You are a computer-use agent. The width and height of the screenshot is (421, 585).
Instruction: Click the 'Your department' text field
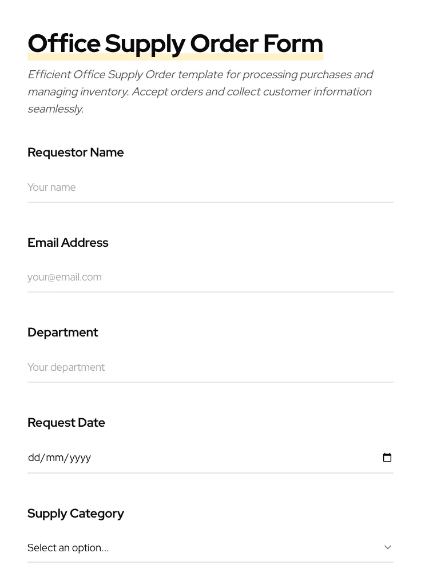210,367
